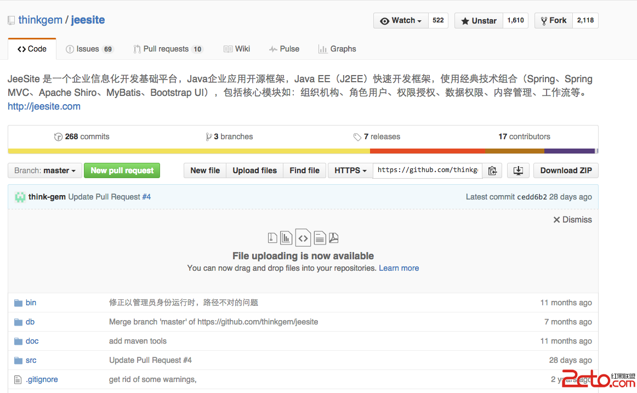Open the thinkgem owner profile link
This screenshot has width=637, height=393.
[40, 20]
